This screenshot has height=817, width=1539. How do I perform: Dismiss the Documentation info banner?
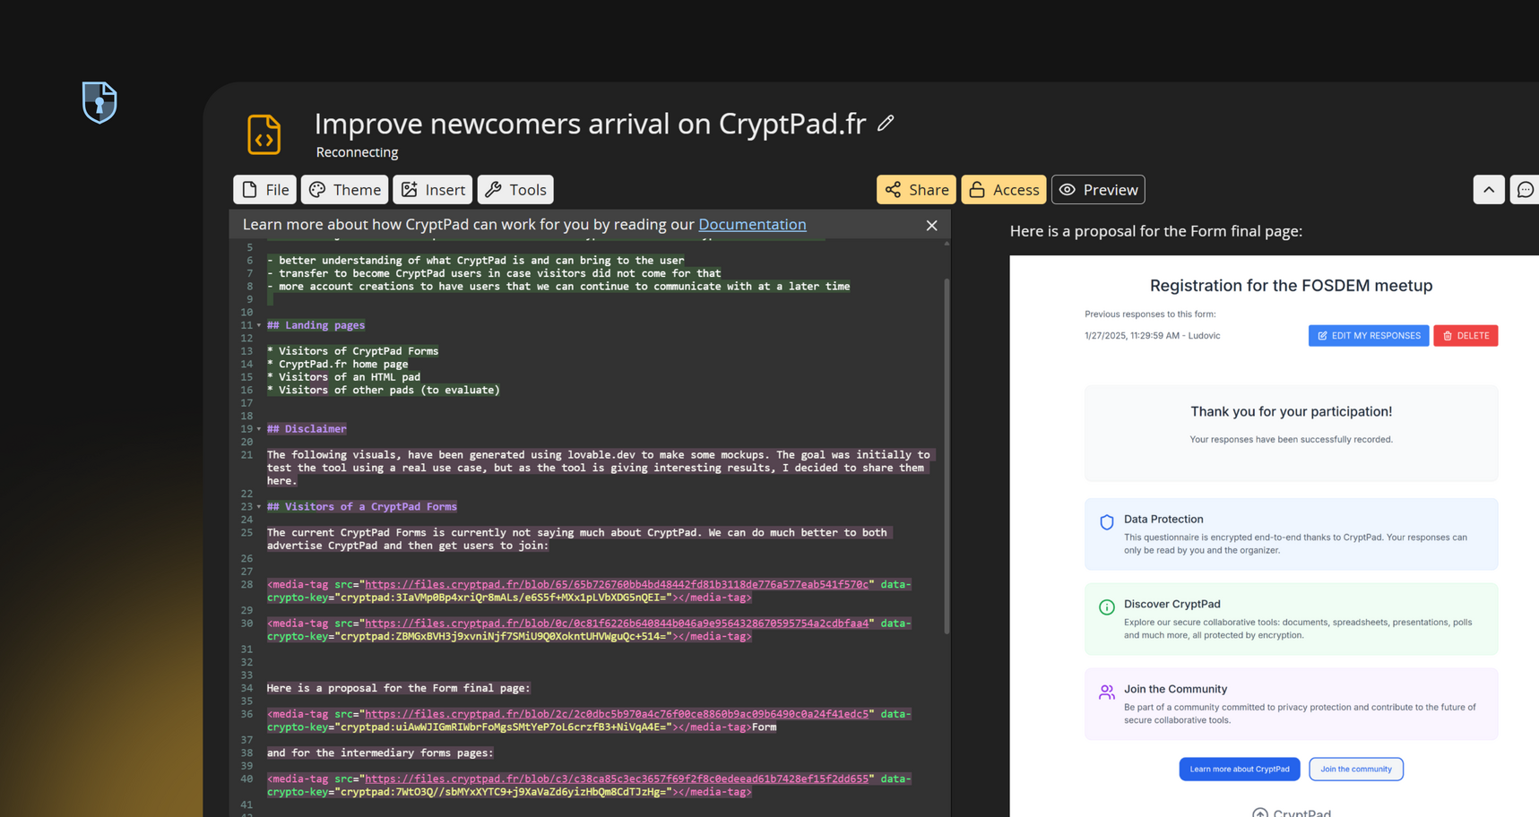pyautogui.click(x=931, y=226)
